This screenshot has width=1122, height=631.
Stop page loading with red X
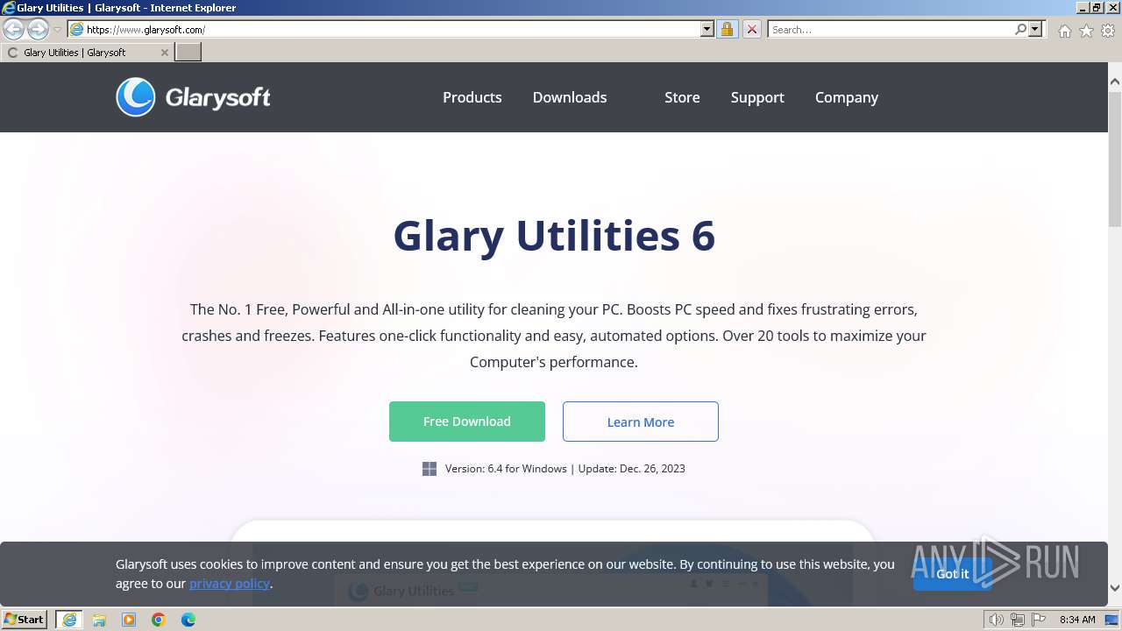click(x=751, y=30)
